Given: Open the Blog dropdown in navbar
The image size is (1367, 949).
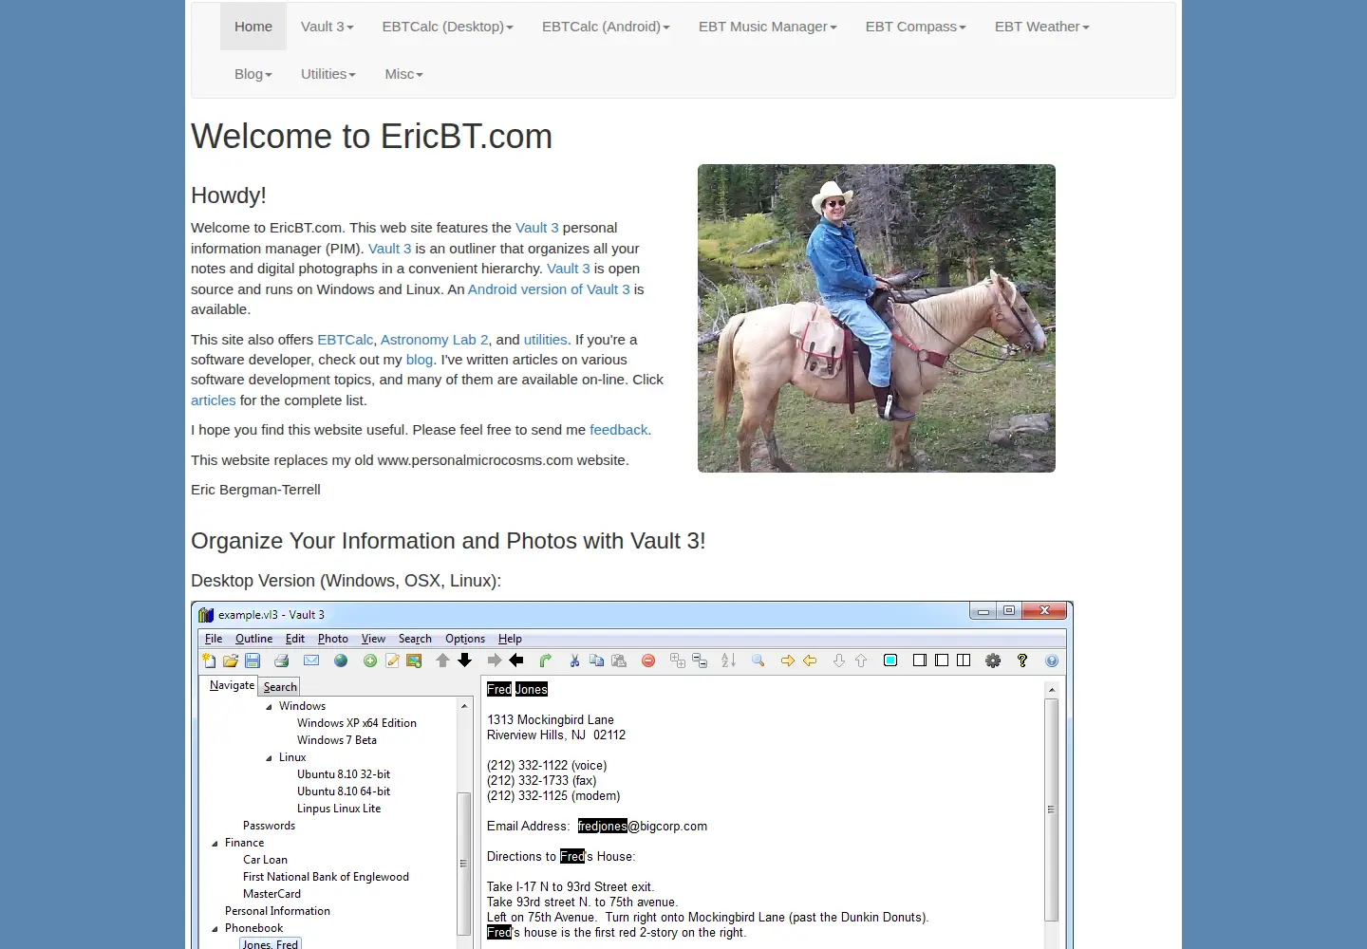Looking at the screenshot, I should click(x=253, y=74).
